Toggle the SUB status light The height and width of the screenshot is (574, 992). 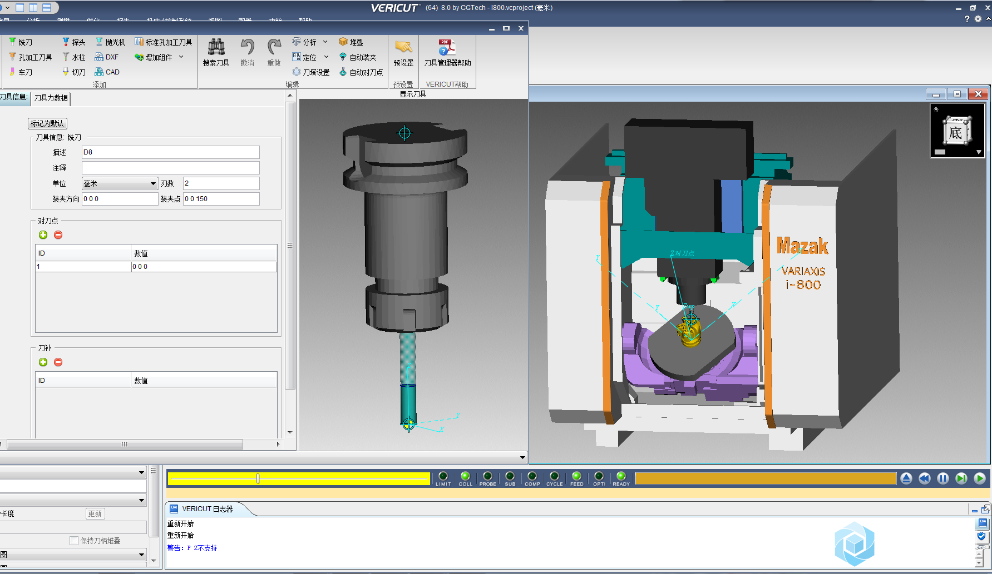coord(510,476)
